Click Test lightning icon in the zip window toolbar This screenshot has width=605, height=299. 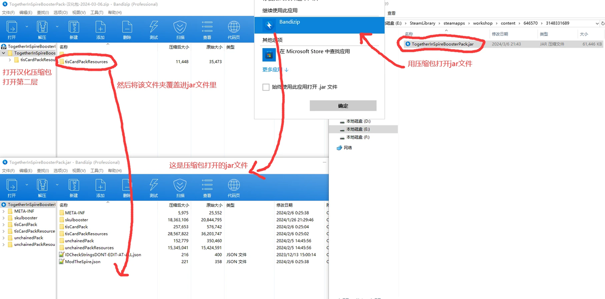coord(154,27)
